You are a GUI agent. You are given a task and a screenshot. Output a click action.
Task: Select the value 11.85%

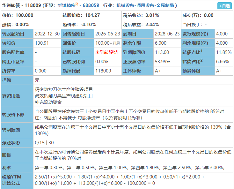[x=224, y=52]
